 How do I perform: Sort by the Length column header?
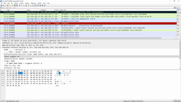pyautogui.click(x=61, y=10)
